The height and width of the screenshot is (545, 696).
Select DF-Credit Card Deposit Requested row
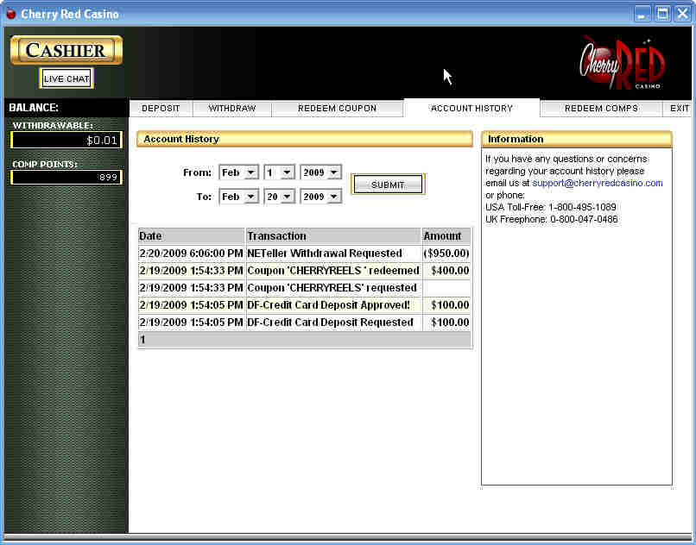click(305, 323)
